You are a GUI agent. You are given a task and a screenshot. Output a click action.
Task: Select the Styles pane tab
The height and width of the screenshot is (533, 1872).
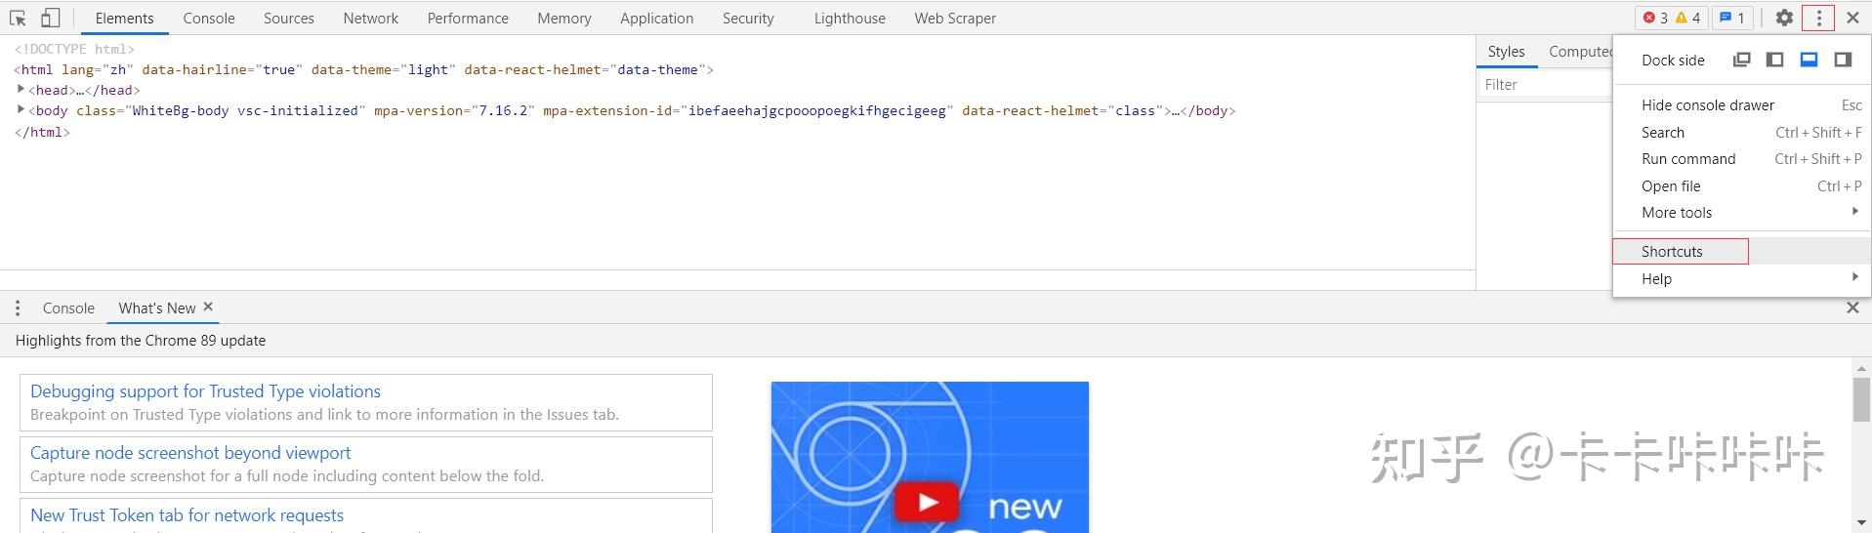[x=1506, y=52]
